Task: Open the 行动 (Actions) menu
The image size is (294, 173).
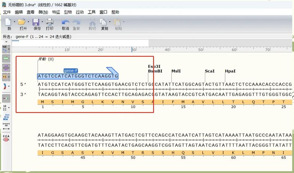Action: [80, 12]
